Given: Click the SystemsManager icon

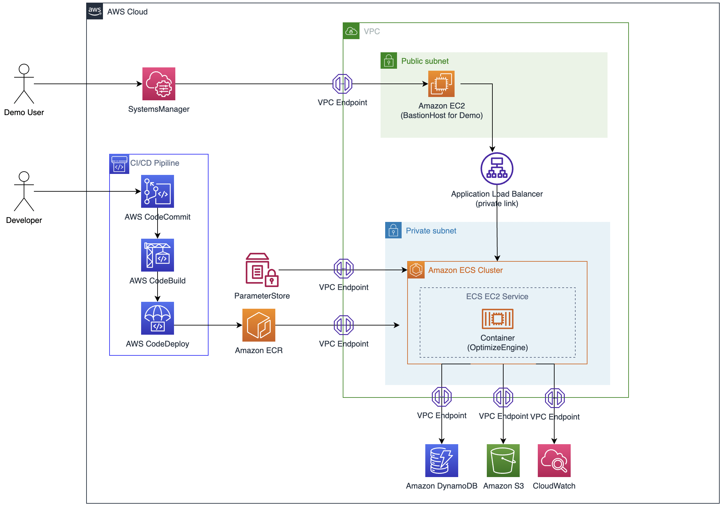Looking at the screenshot, I should [159, 84].
